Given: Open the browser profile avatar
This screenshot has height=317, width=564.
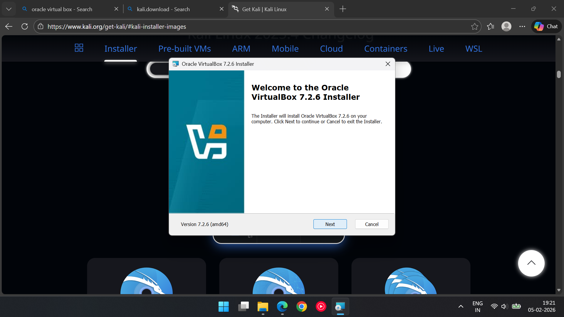Looking at the screenshot, I should [x=506, y=26].
